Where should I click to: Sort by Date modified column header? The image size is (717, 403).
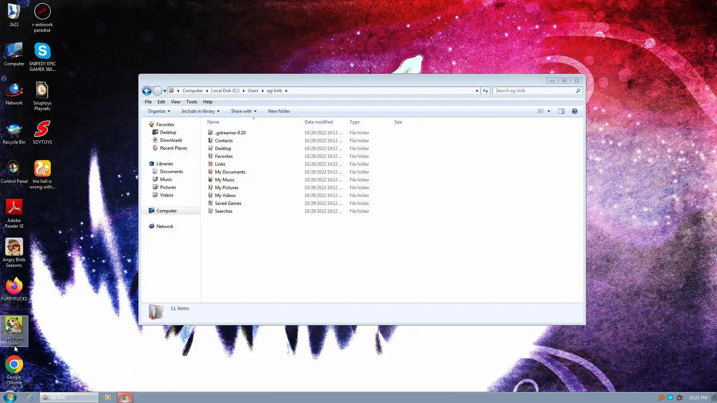pos(319,122)
